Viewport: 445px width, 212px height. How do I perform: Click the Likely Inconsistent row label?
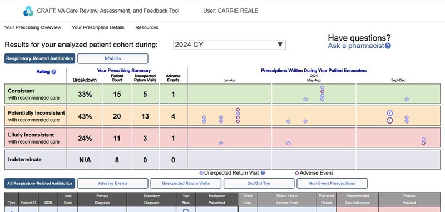(34, 138)
